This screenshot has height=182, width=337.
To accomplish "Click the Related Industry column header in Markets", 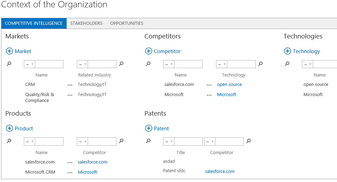I will (95, 75).
